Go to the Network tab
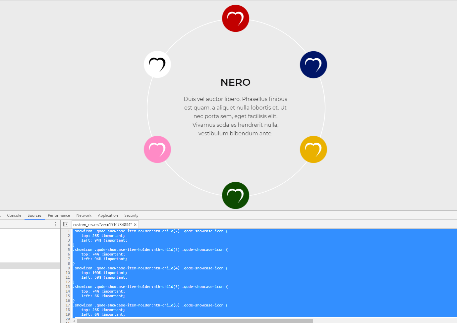 (x=84, y=215)
